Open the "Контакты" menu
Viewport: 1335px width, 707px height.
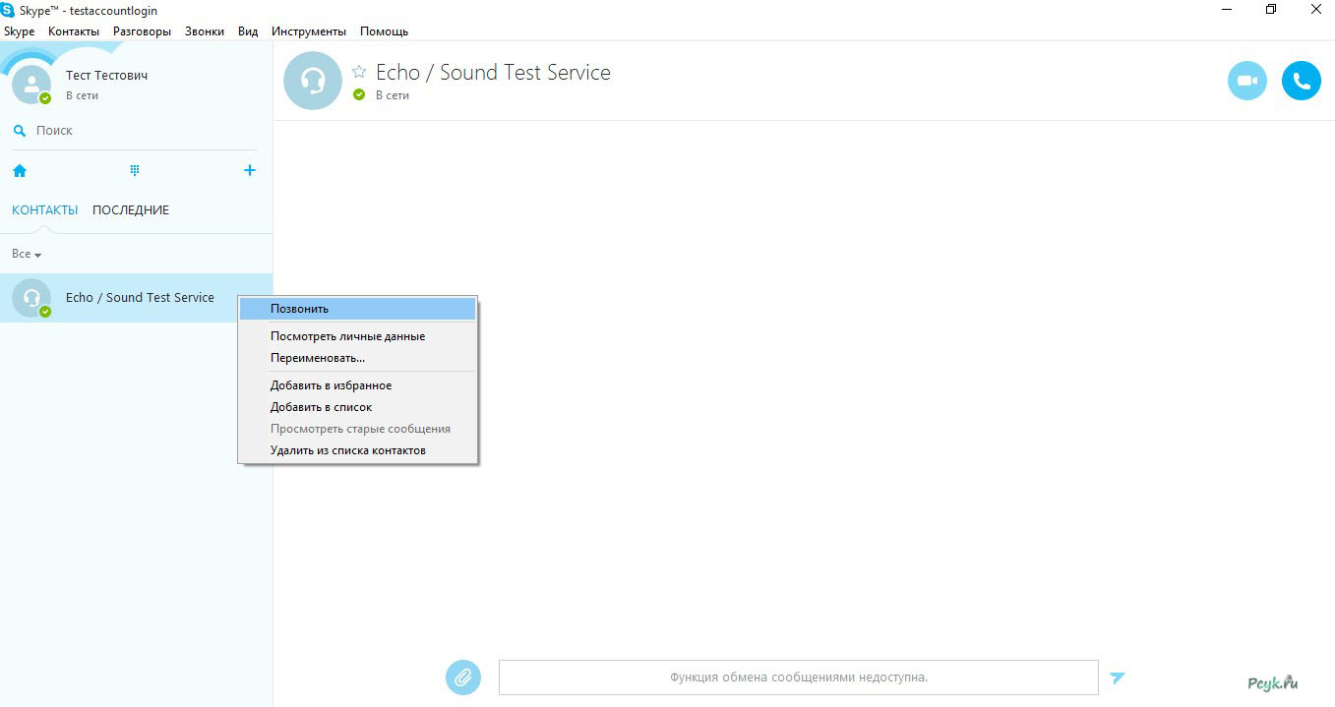tap(74, 31)
